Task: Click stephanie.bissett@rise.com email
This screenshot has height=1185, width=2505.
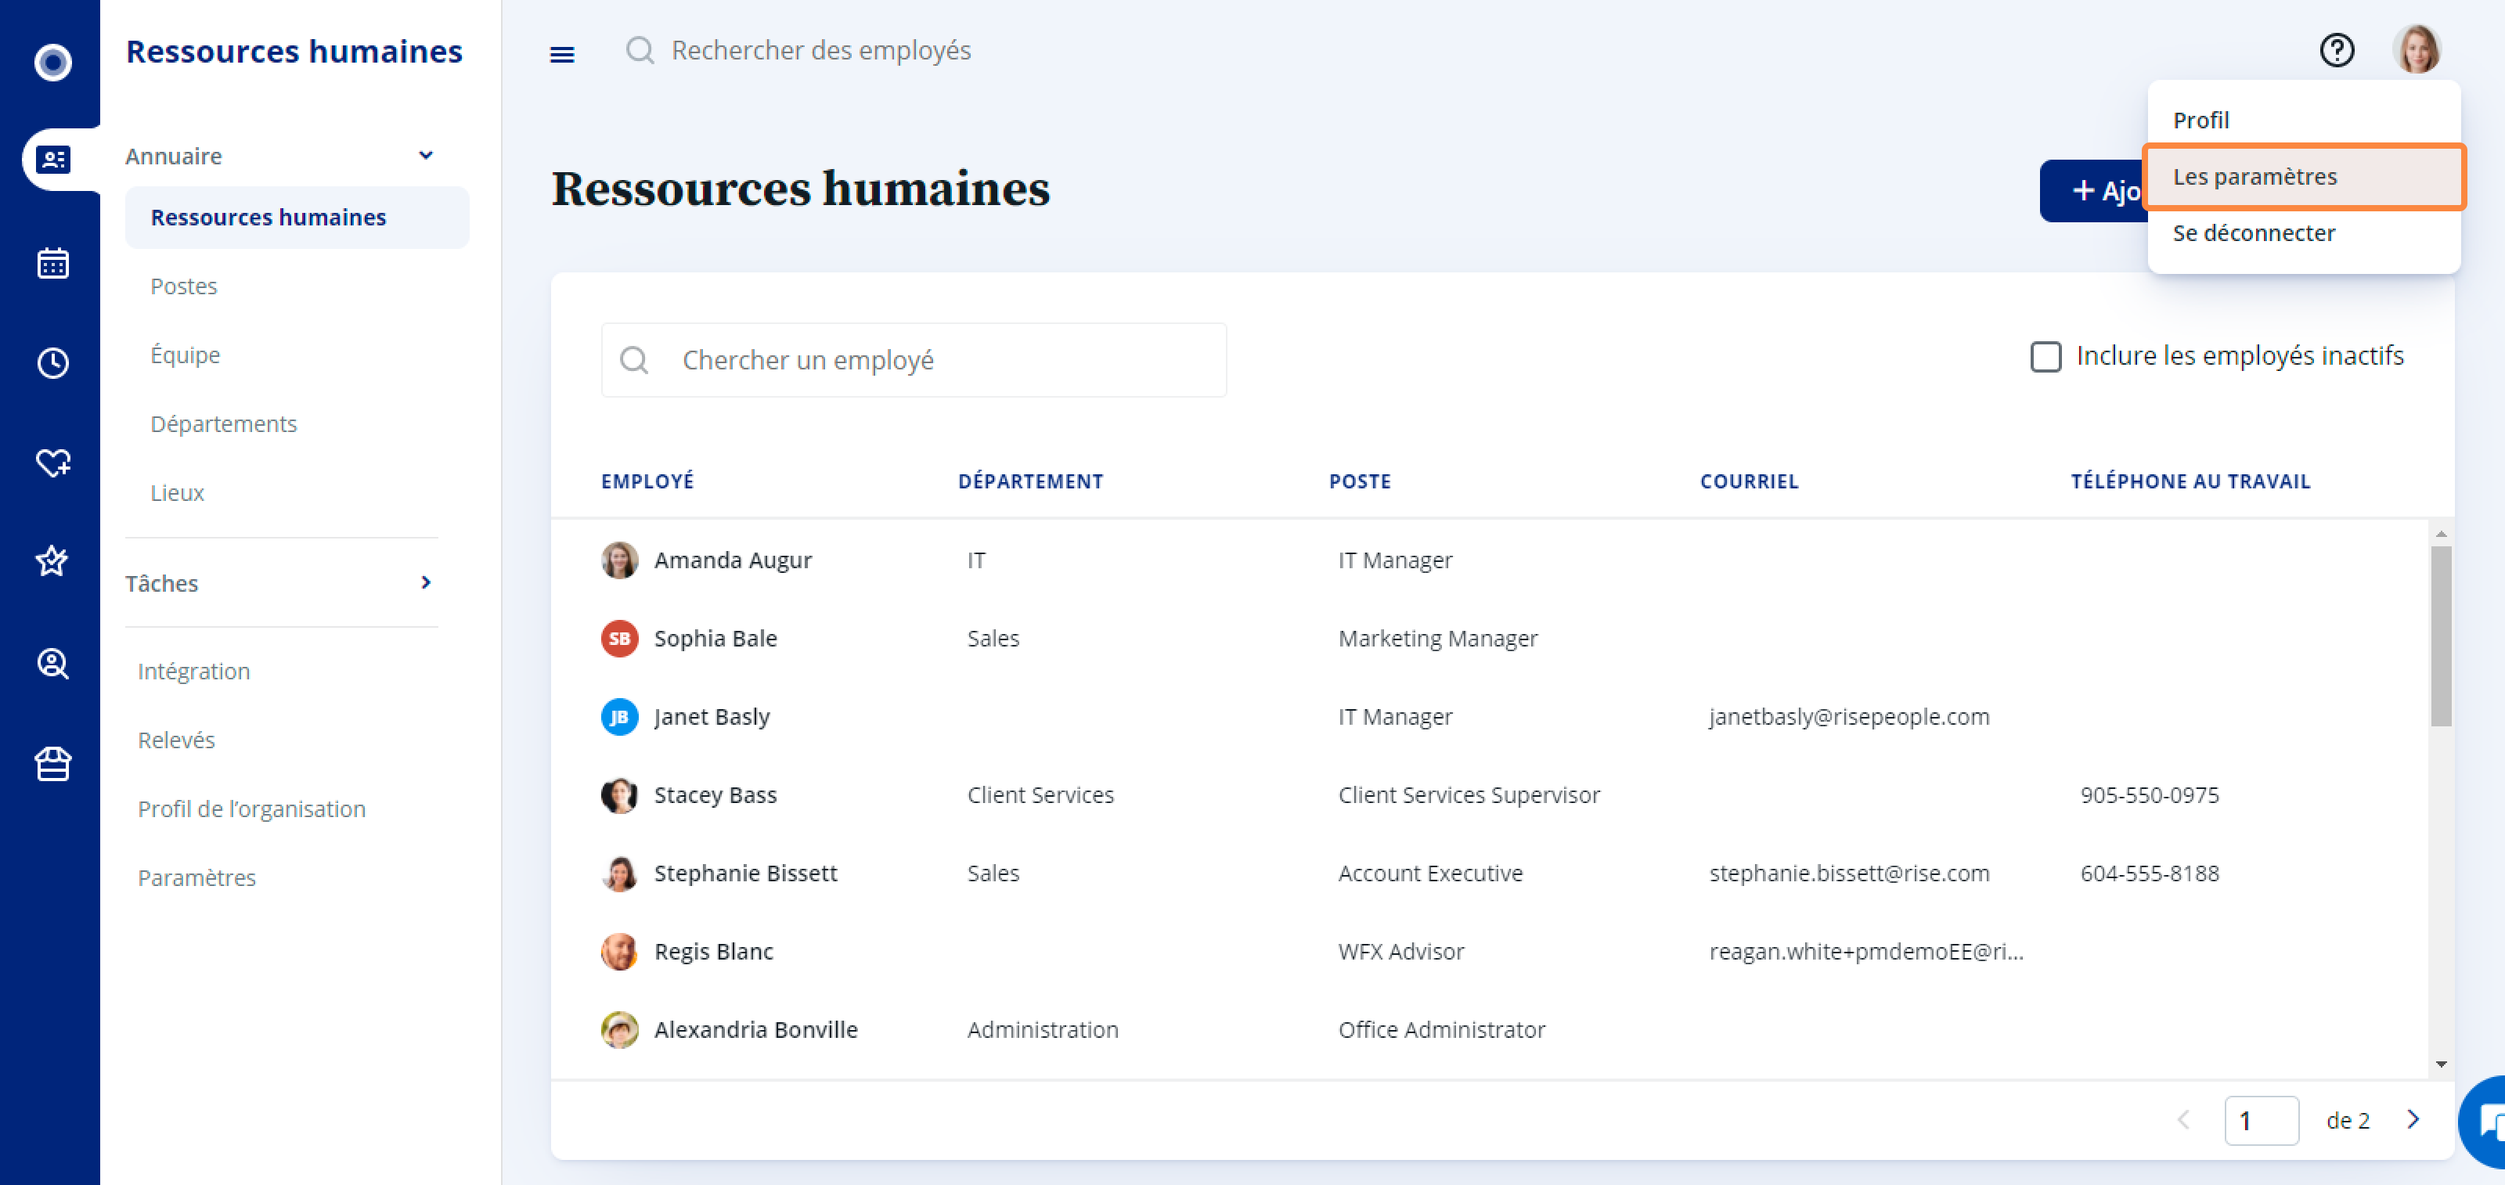Action: click(1848, 873)
